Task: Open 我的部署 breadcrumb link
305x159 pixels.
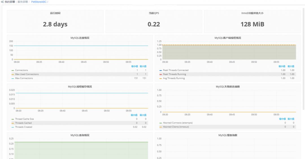Action: click(10, 2)
